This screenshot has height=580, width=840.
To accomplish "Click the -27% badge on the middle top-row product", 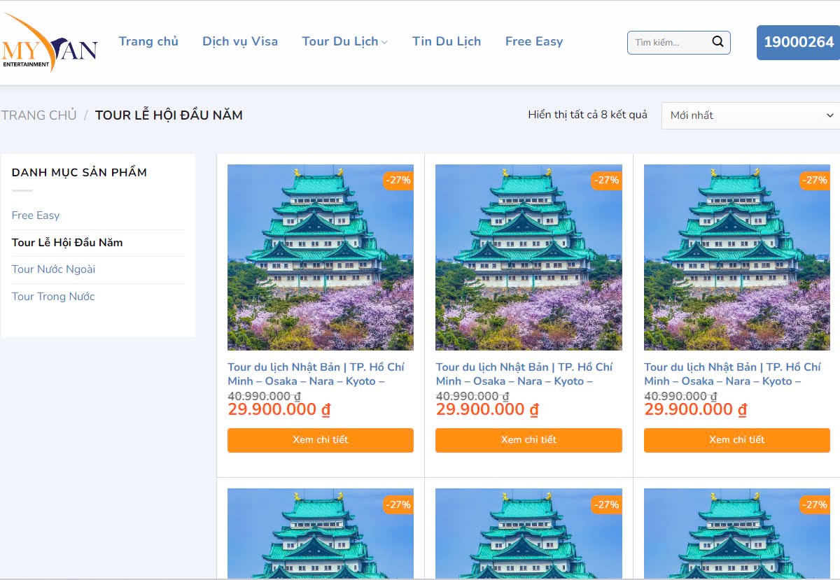I will click(x=606, y=181).
